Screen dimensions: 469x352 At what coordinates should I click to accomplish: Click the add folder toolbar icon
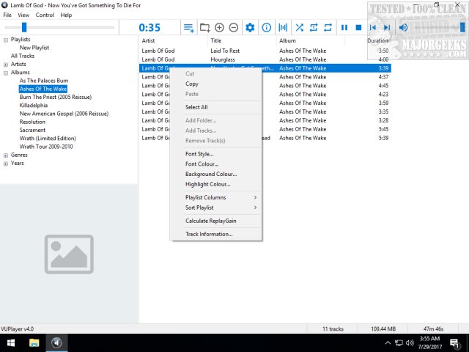point(204,27)
